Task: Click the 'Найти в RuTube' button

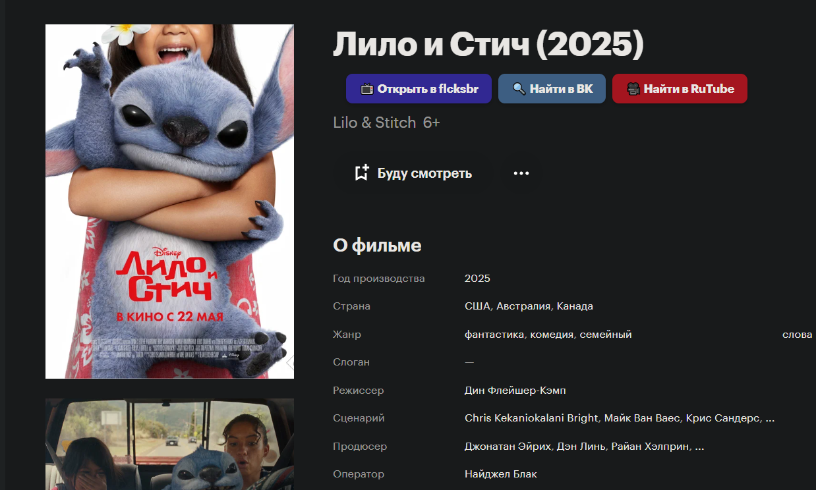Action: (680, 89)
